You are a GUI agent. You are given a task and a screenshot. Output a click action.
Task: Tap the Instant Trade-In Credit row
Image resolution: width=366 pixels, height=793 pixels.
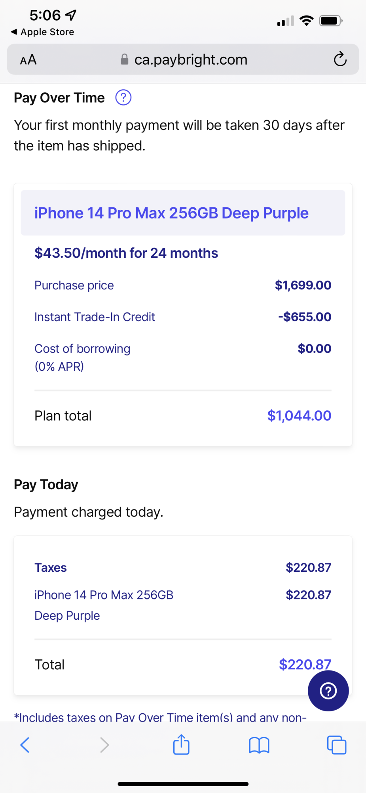(x=95, y=317)
